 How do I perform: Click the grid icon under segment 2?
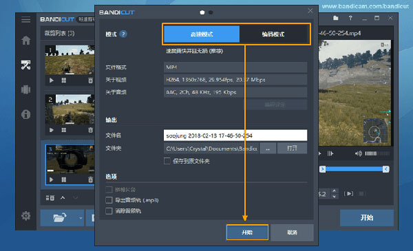click(64, 130)
